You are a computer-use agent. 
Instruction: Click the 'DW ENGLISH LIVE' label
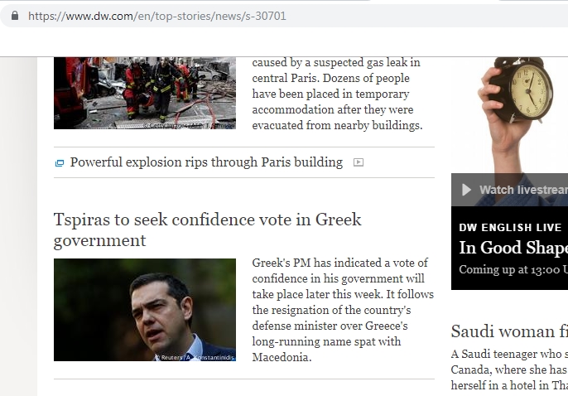point(510,227)
